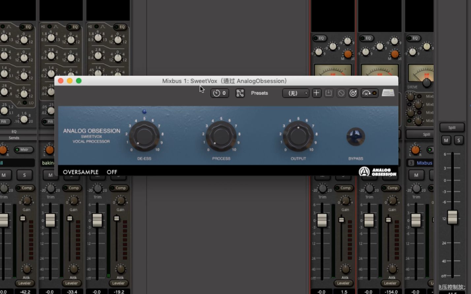
Task: Click the Spill button on master strip
Action: coord(452,128)
